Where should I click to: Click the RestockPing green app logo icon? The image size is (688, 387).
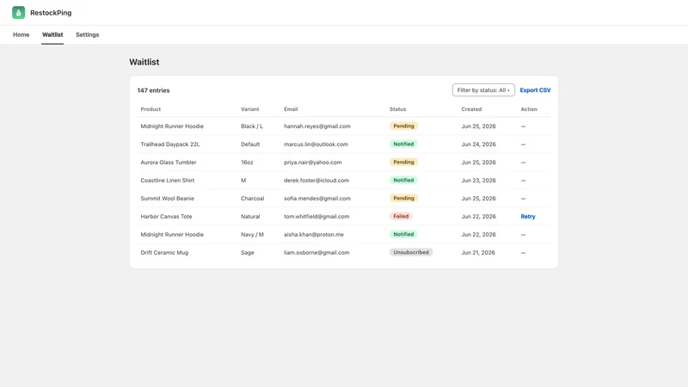18,13
